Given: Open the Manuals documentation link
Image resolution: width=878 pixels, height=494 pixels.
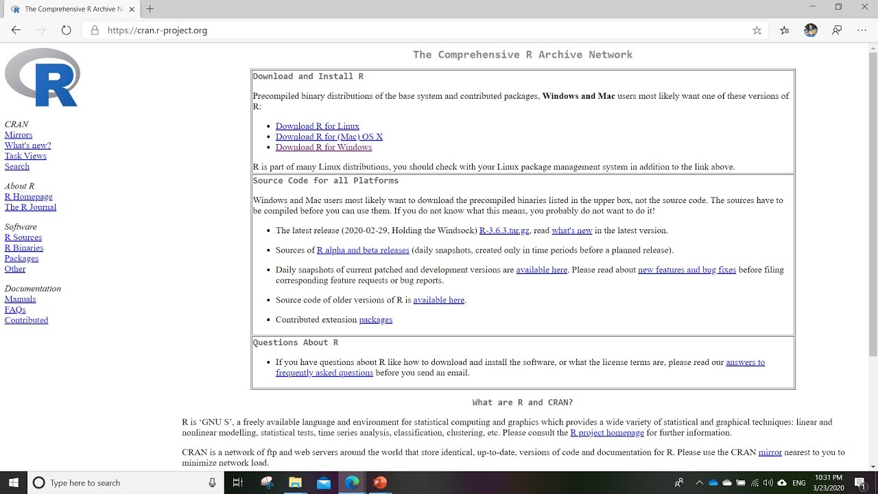Looking at the screenshot, I should (21, 299).
